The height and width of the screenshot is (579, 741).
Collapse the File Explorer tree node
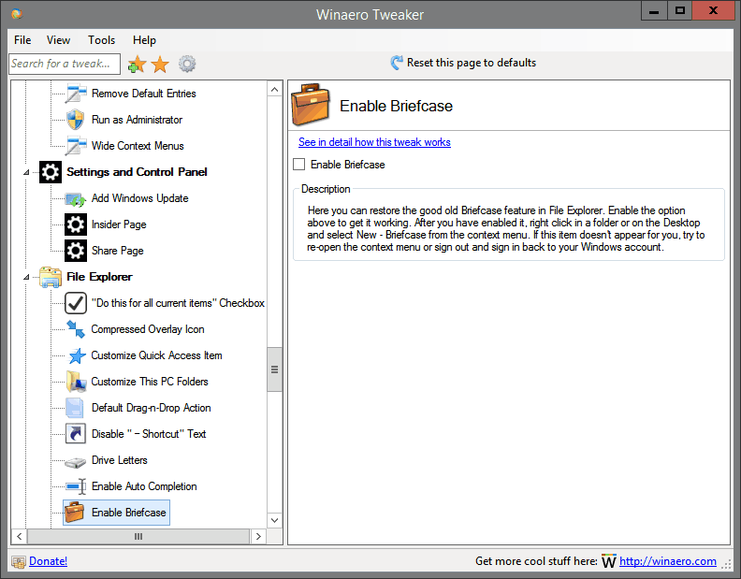coord(27,277)
